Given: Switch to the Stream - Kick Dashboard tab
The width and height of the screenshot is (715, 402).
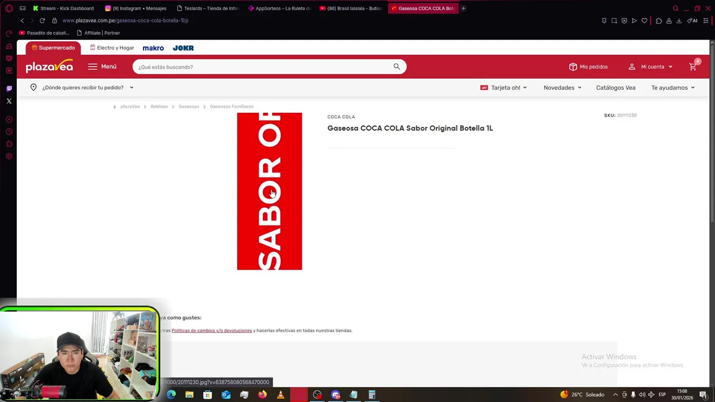Looking at the screenshot, I should [x=63, y=8].
